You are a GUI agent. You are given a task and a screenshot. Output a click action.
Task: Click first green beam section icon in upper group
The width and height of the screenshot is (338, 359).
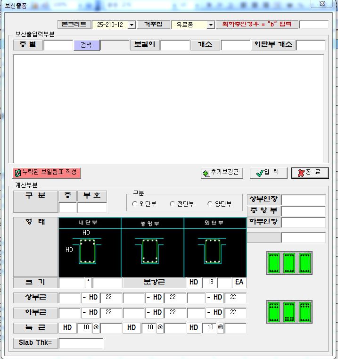click(274, 263)
